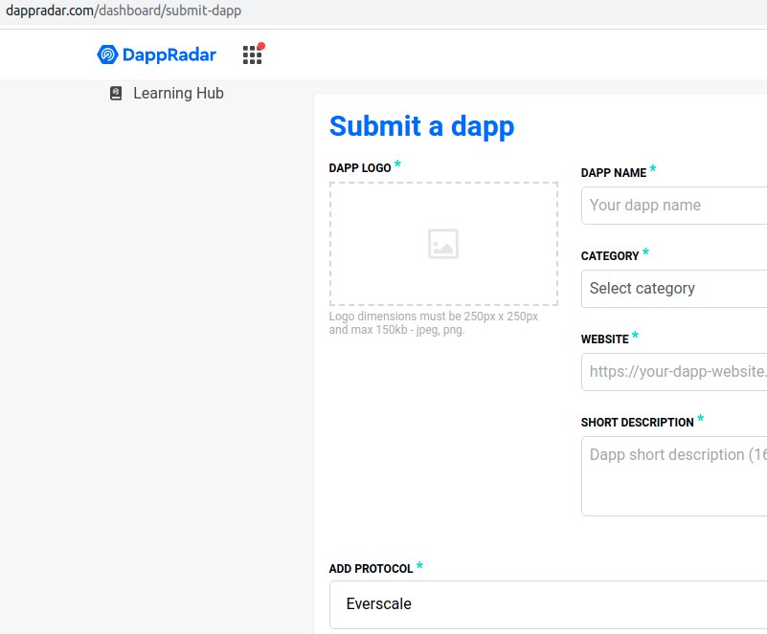Open the Select category dropdown
Image resolution: width=767 pixels, height=634 pixels.
tap(674, 288)
